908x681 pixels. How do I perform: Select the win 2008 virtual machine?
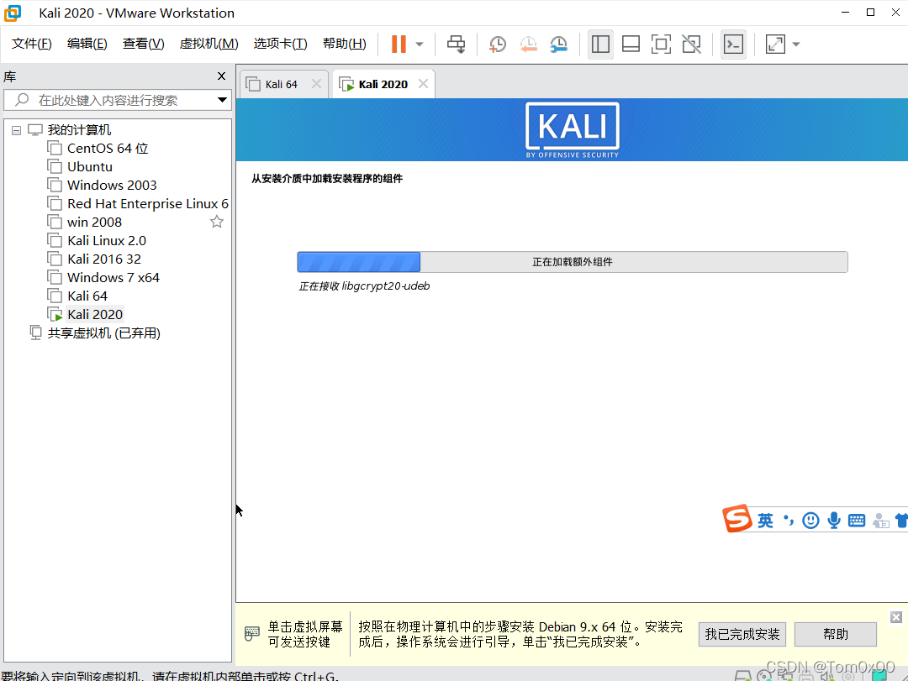[94, 223]
